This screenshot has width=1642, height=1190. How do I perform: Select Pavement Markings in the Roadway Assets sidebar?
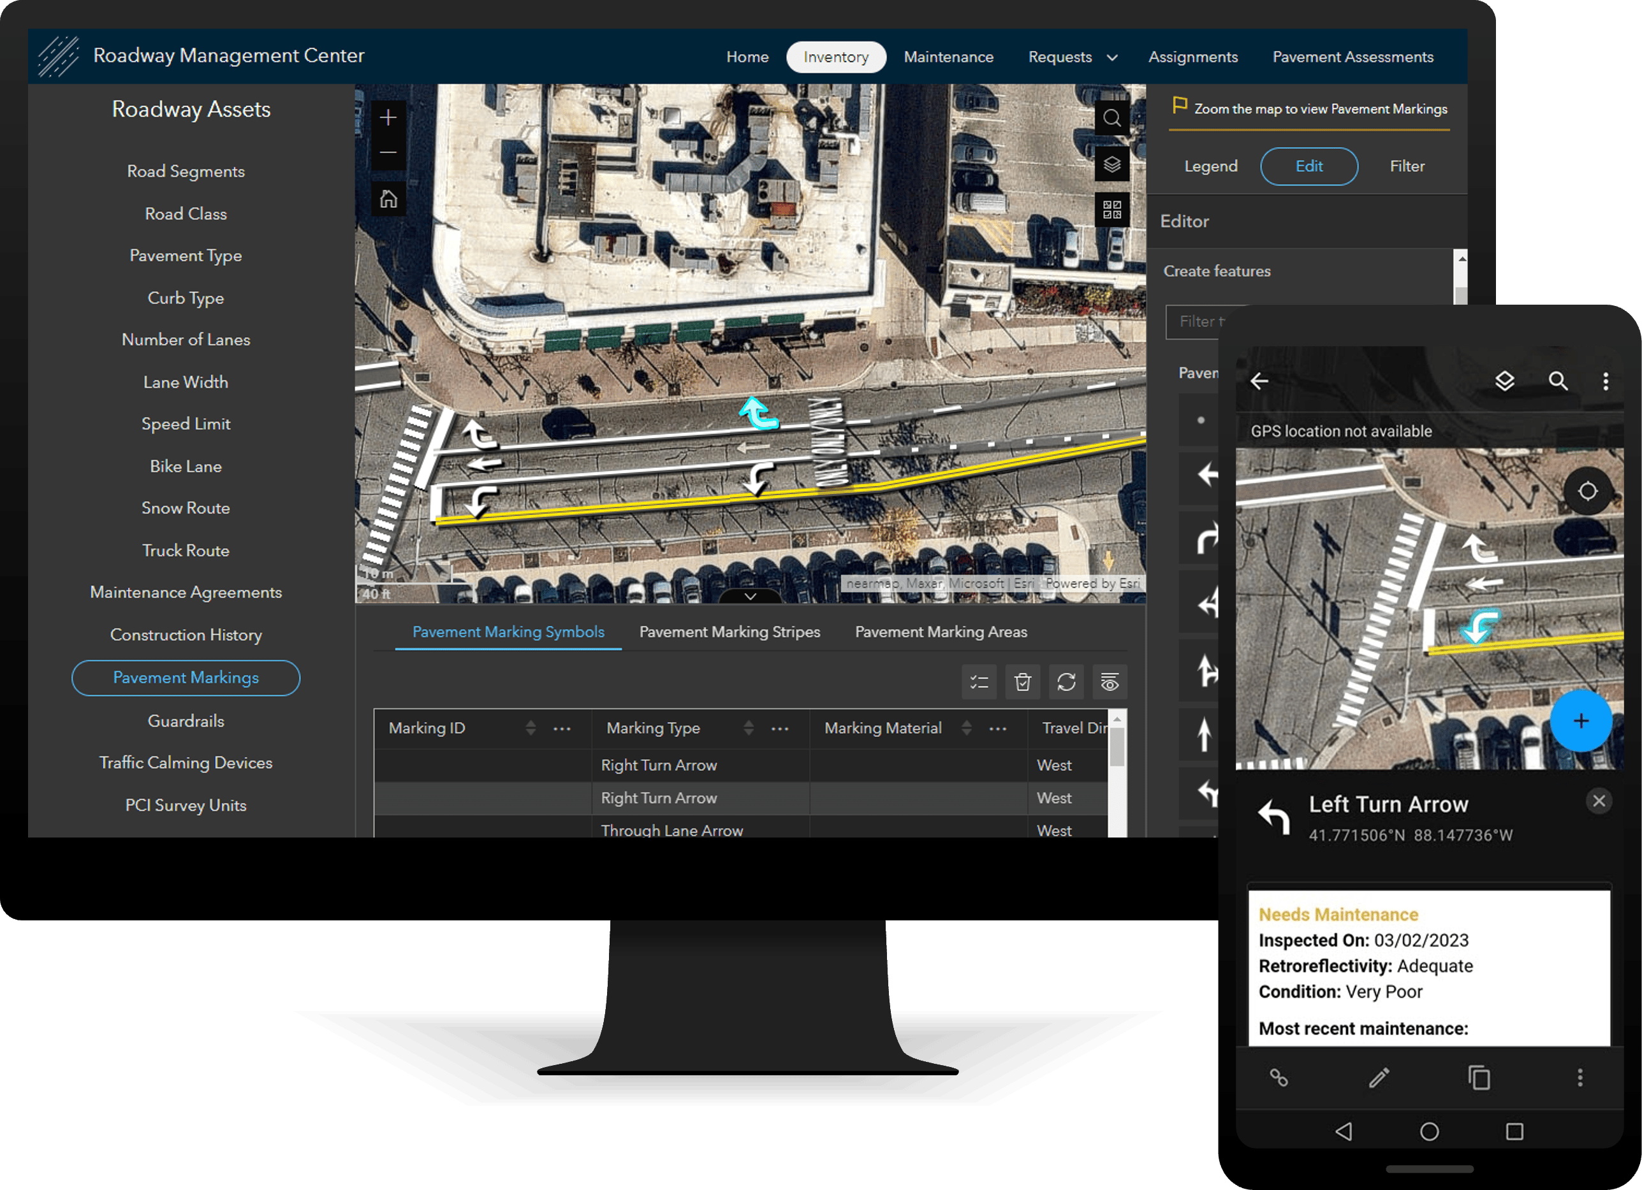pyautogui.click(x=186, y=678)
